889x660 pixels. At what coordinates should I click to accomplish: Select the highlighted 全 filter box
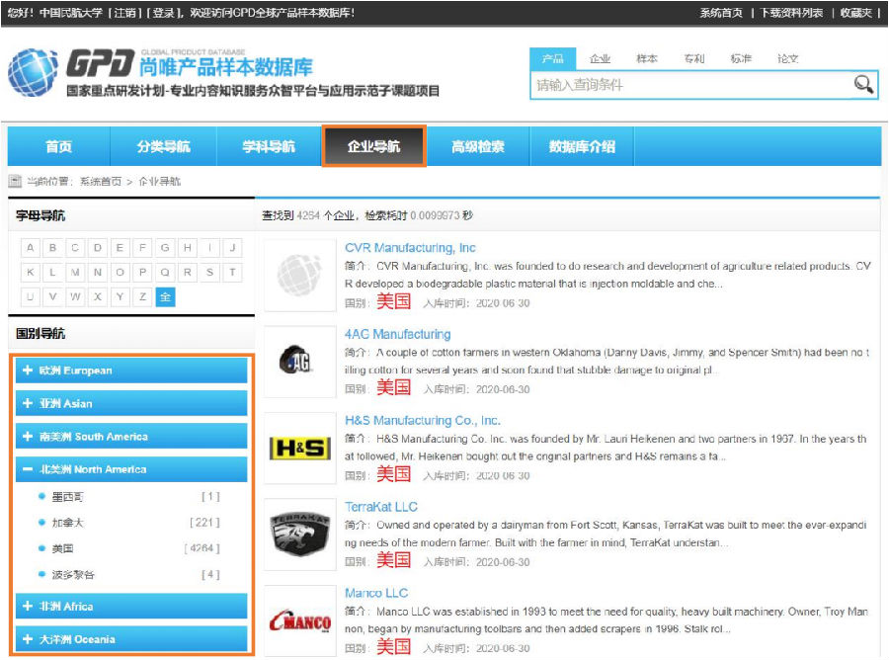click(165, 296)
